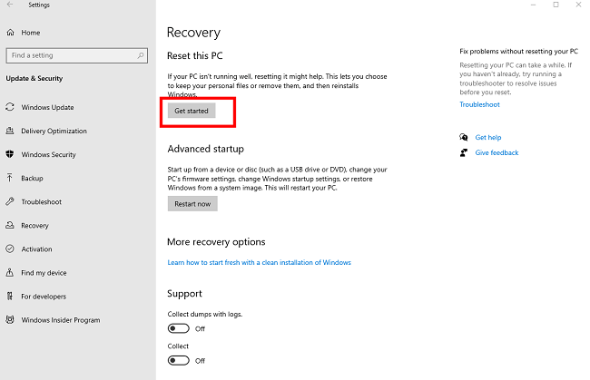Open Find my device settings
The image size is (590, 380).
[44, 273]
